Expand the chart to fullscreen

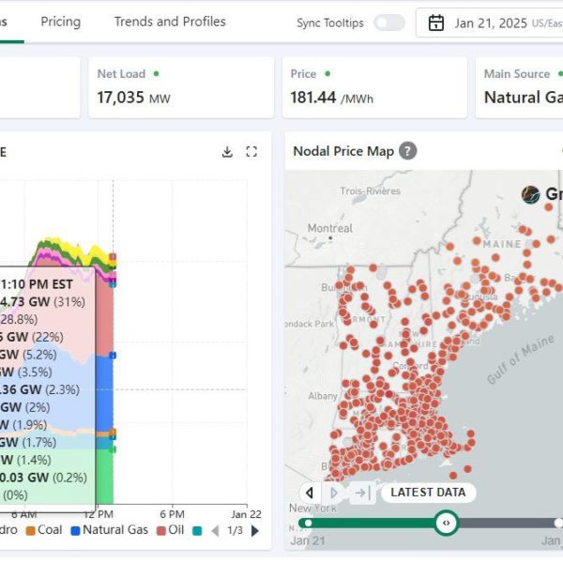point(251,152)
